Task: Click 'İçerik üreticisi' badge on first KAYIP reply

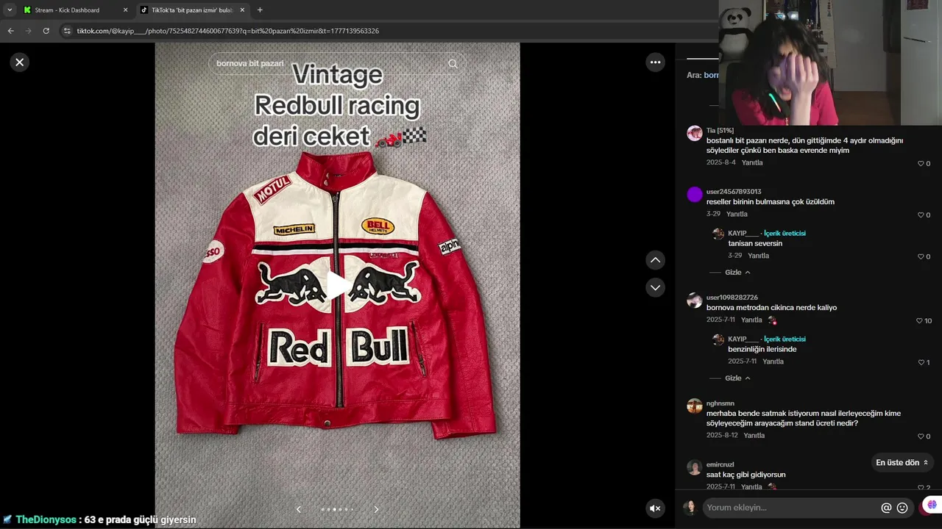Action: pyautogui.click(x=785, y=233)
